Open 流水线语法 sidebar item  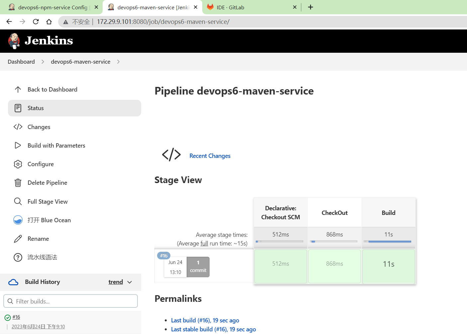click(74, 257)
